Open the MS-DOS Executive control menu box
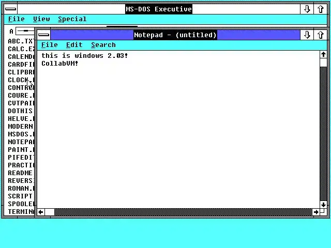The height and width of the screenshot is (248, 331). [10, 9]
